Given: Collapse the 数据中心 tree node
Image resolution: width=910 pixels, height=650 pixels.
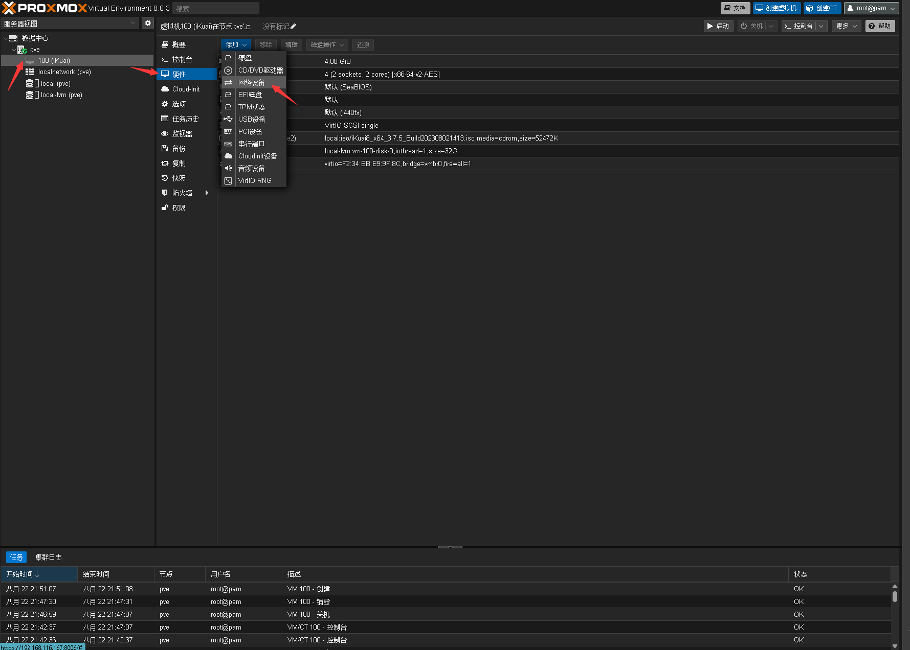Looking at the screenshot, I should 6,38.
